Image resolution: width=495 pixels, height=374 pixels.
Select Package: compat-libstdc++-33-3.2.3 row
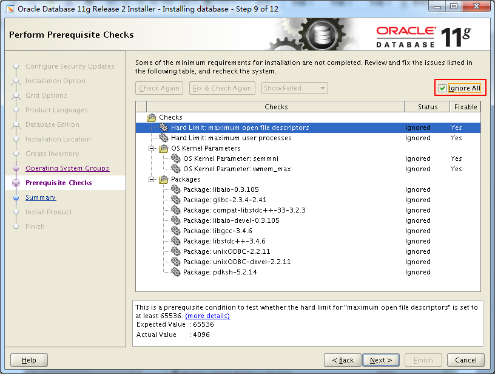pyautogui.click(x=308, y=210)
